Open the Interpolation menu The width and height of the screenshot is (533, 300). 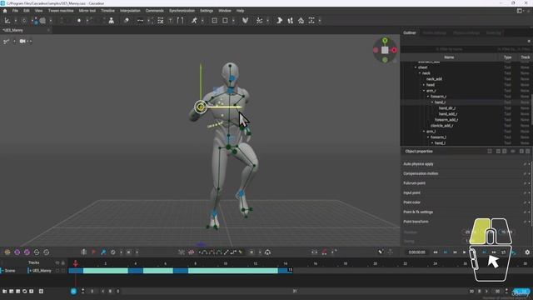(x=130, y=11)
